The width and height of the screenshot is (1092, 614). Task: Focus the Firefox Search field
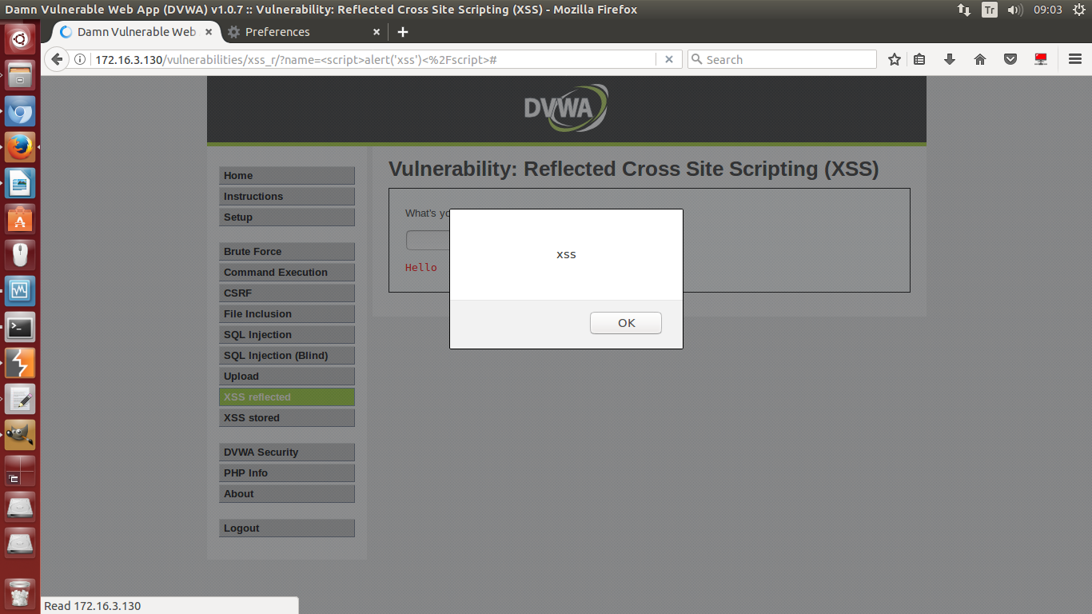tap(782, 60)
